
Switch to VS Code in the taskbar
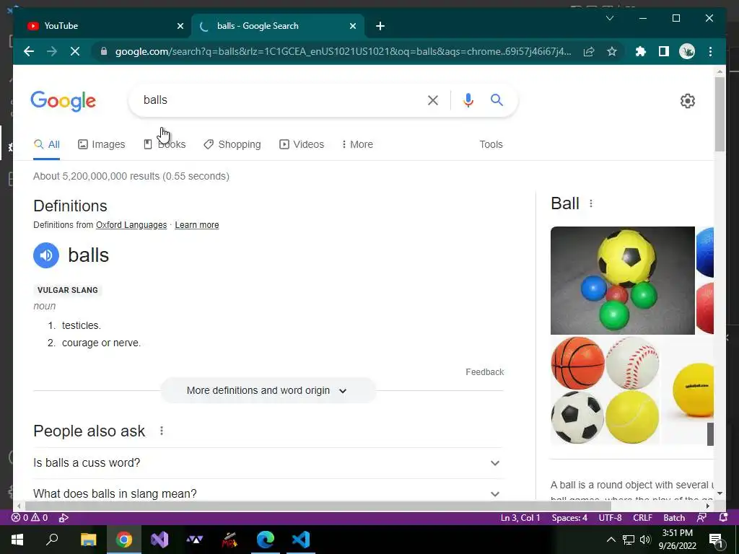point(301,540)
